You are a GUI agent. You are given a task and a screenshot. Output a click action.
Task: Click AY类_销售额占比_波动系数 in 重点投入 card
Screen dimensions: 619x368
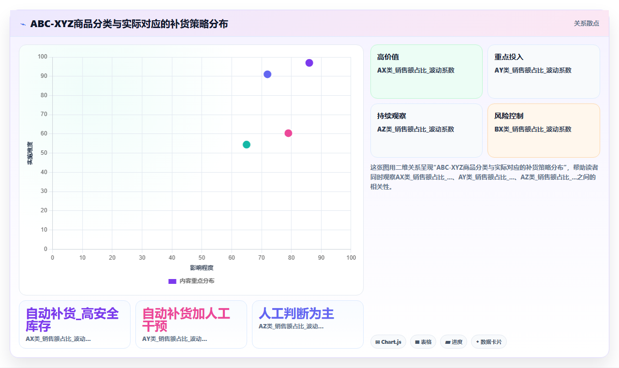click(x=533, y=70)
